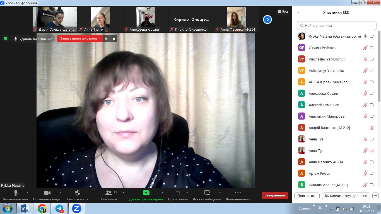Unmute Андрій Власенко [AI-212] microphone
This screenshot has width=381, height=214.
[372, 128]
